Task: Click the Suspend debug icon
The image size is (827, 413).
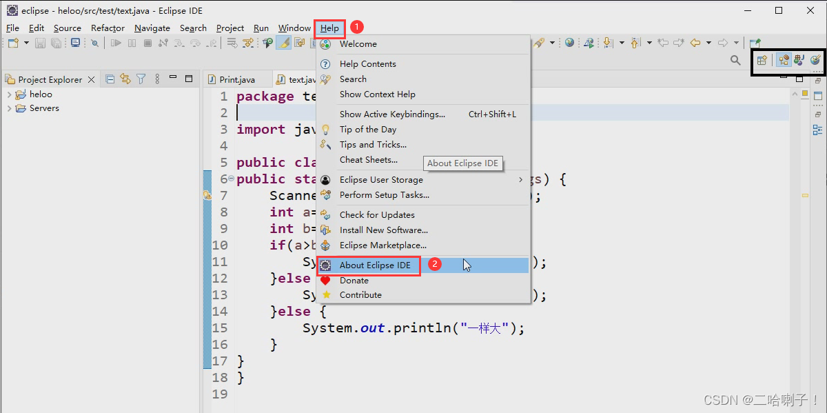Action: (x=132, y=43)
